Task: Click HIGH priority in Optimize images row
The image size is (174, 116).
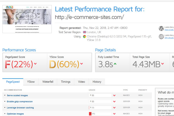Action: (140, 114)
